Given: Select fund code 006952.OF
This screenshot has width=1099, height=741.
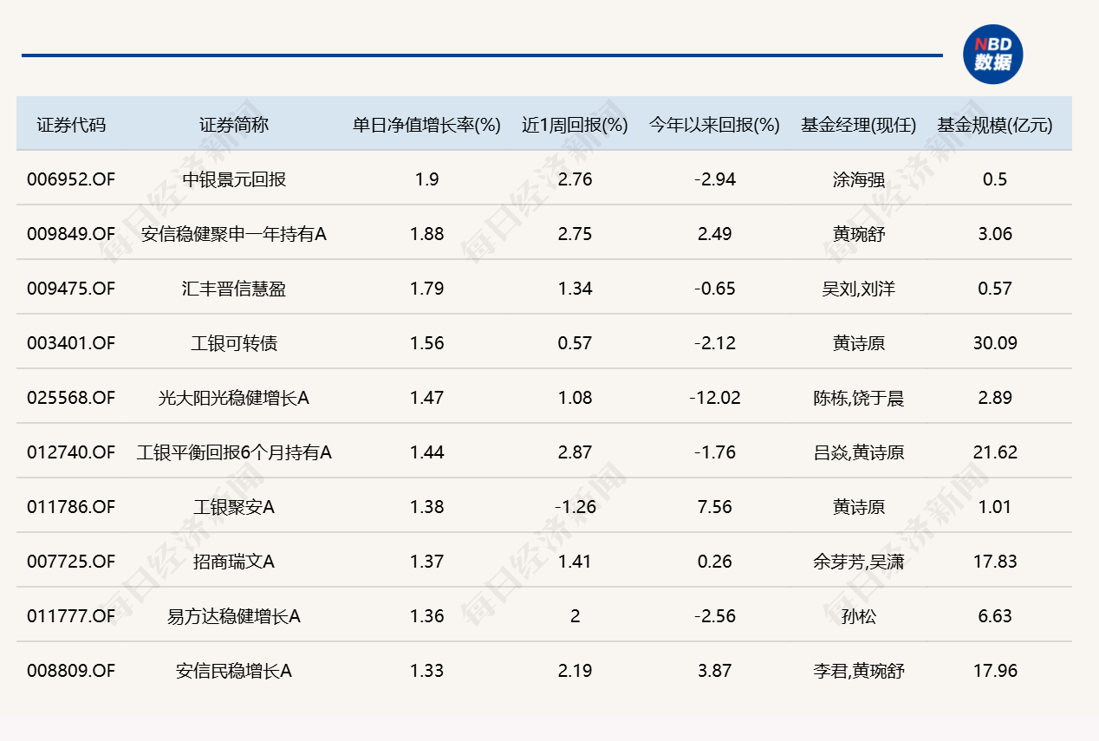Looking at the screenshot, I should (71, 179).
